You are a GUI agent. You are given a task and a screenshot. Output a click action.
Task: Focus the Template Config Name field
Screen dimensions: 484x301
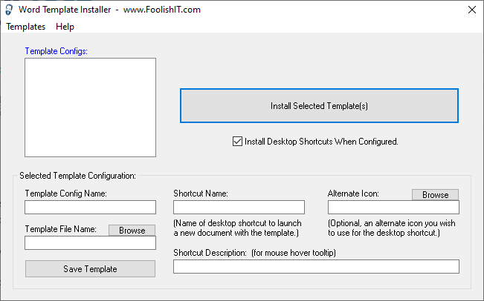click(90, 207)
